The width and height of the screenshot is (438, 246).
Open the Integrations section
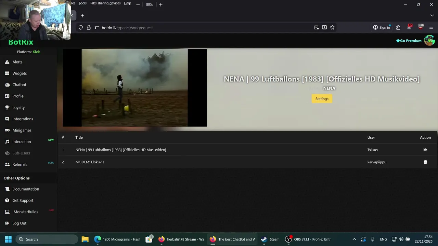coord(23,119)
